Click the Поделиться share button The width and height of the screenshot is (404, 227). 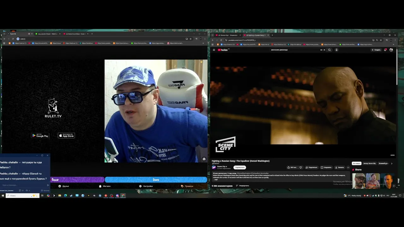point(311,167)
